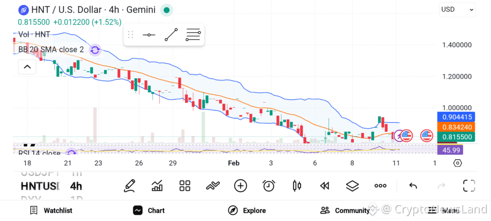
Task: Open the chart type icon with bars
Action: 157,186
